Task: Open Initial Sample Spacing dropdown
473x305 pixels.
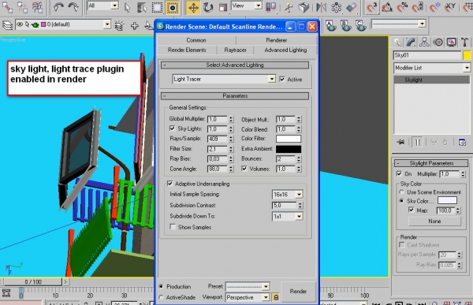Action: (288, 195)
